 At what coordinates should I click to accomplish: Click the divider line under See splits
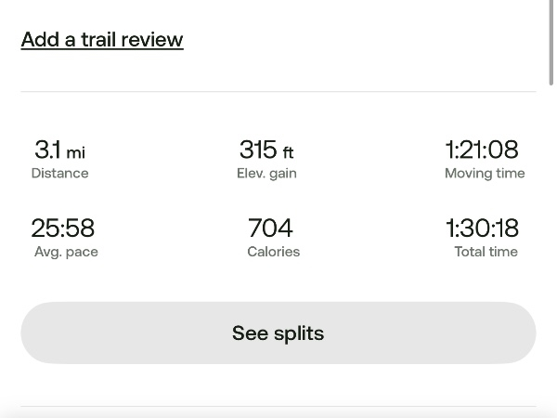pyautogui.click(x=278, y=406)
